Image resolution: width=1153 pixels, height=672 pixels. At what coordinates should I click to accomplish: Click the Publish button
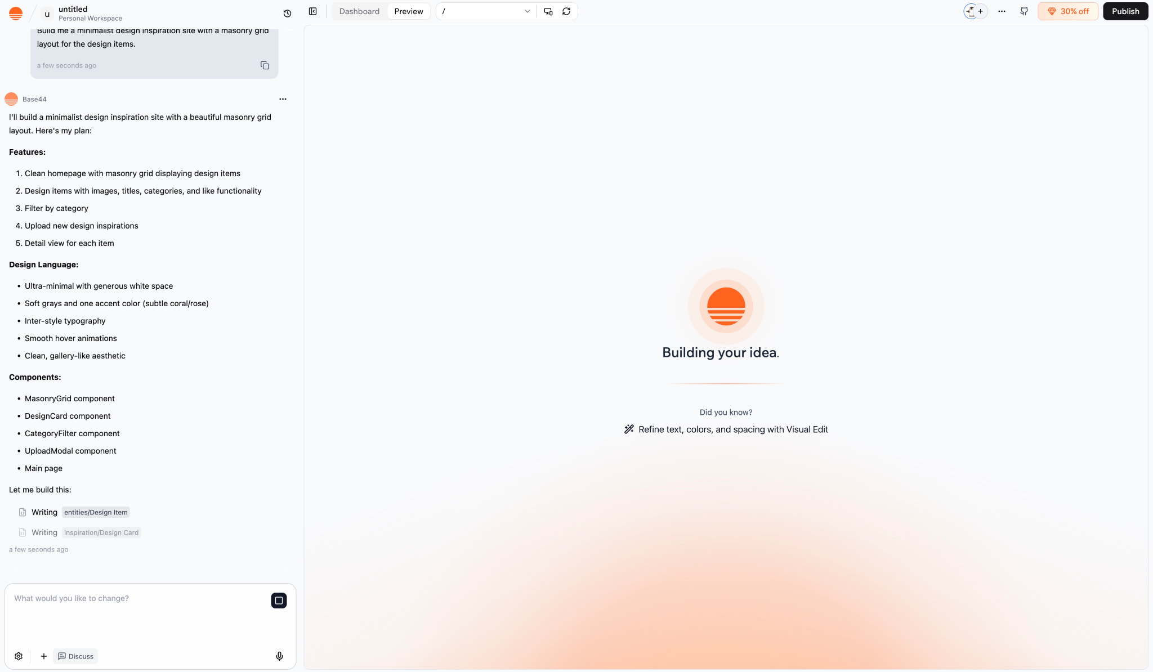point(1125,11)
